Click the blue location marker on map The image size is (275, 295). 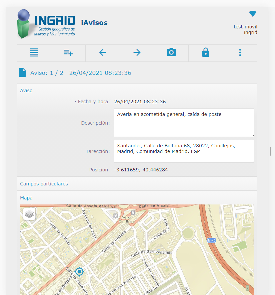click(79, 272)
